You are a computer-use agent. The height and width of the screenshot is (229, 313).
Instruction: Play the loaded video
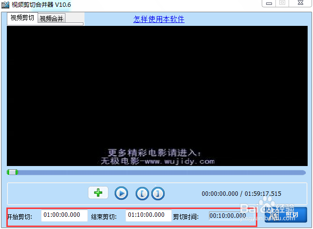coord(121,193)
